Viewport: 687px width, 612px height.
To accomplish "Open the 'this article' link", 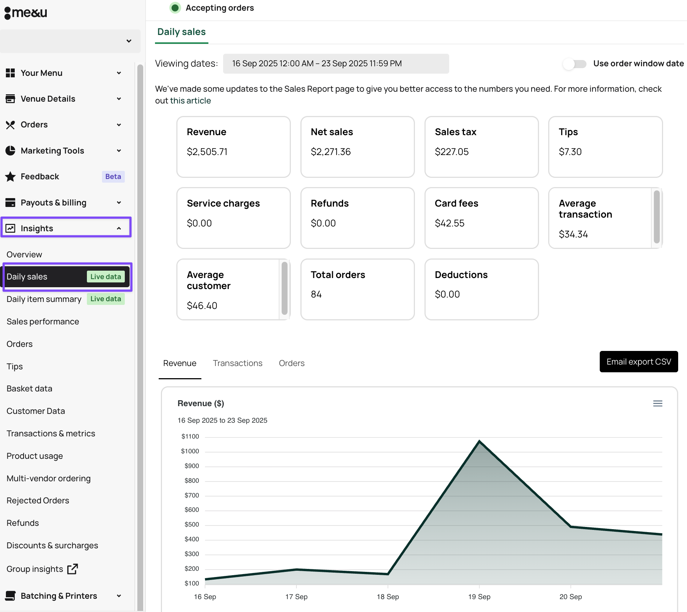I will pyautogui.click(x=190, y=101).
